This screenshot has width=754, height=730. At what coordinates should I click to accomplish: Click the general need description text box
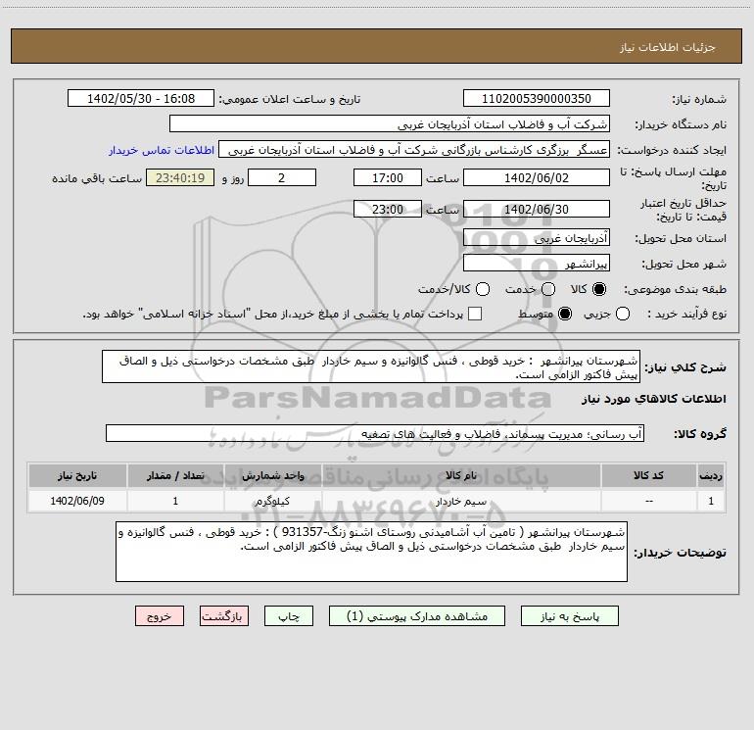(371, 367)
